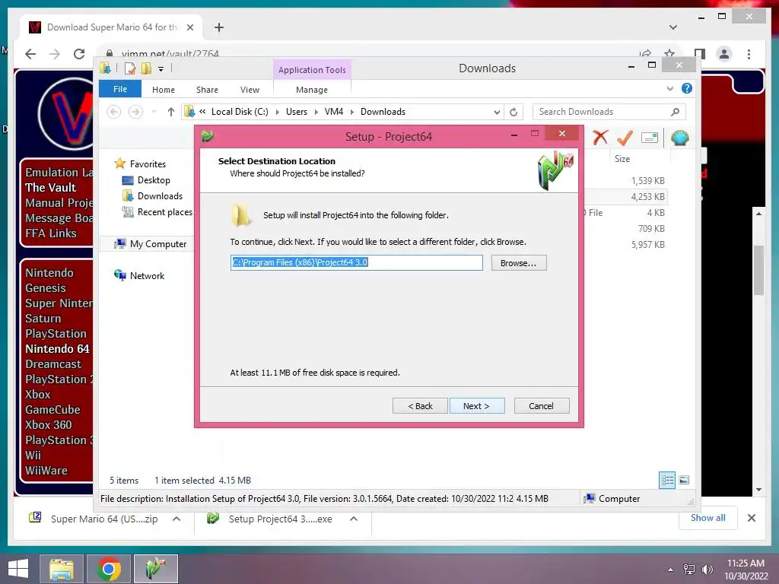Viewport: 779px width, 584px height.
Task: Click VM4 in address breadcrumb
Action: 334,112
